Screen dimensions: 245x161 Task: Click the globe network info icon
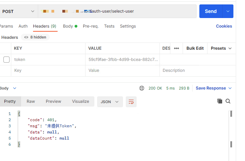(142, 88)
